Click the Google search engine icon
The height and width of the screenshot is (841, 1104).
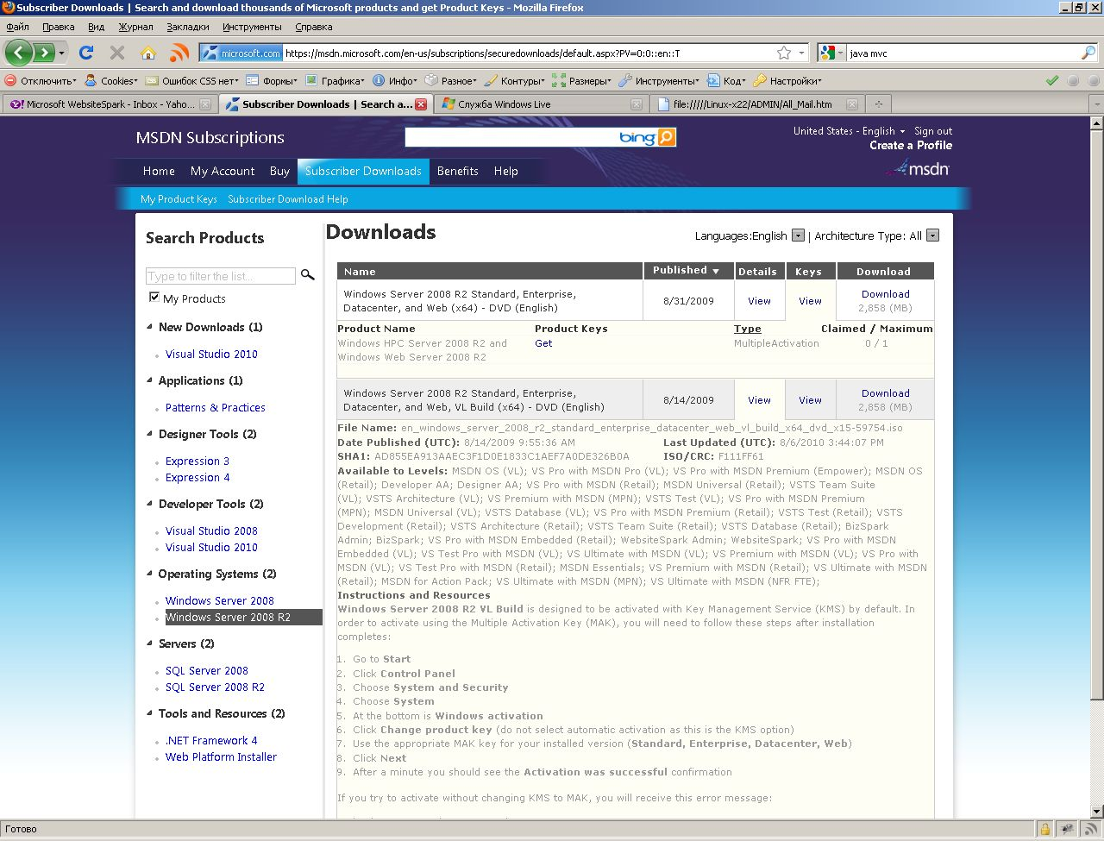828,53
